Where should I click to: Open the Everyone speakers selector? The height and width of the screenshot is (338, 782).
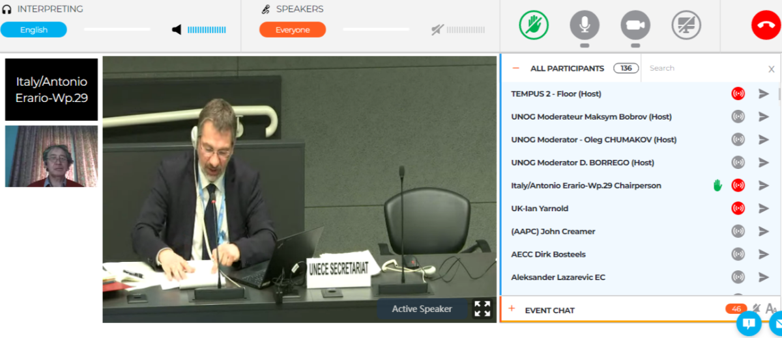[293, 29]
